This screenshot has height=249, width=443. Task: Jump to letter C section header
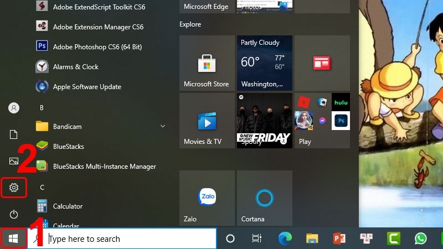(x=42, y=187)
